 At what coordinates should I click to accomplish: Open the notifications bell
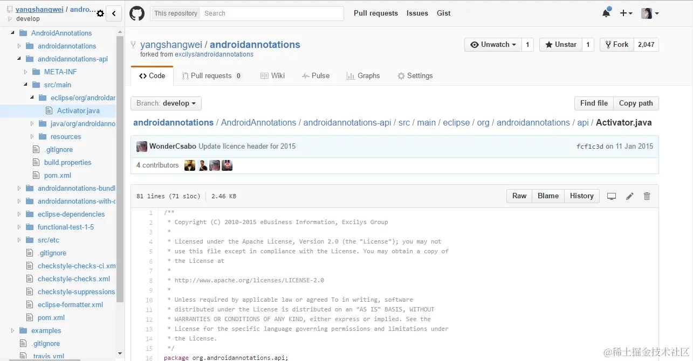pos(606,13)
